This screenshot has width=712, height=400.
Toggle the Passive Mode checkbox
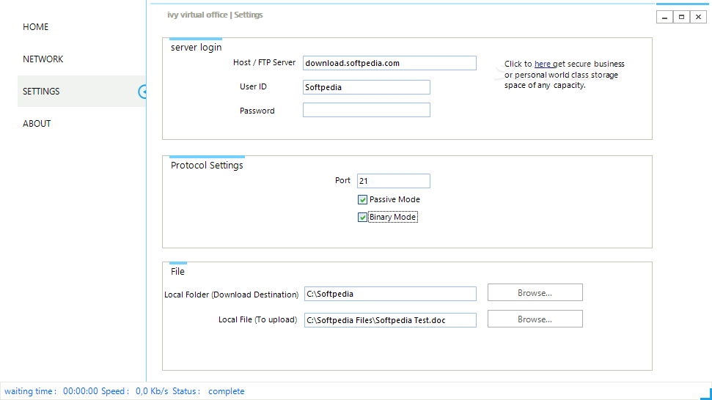[x=362, y=199]
